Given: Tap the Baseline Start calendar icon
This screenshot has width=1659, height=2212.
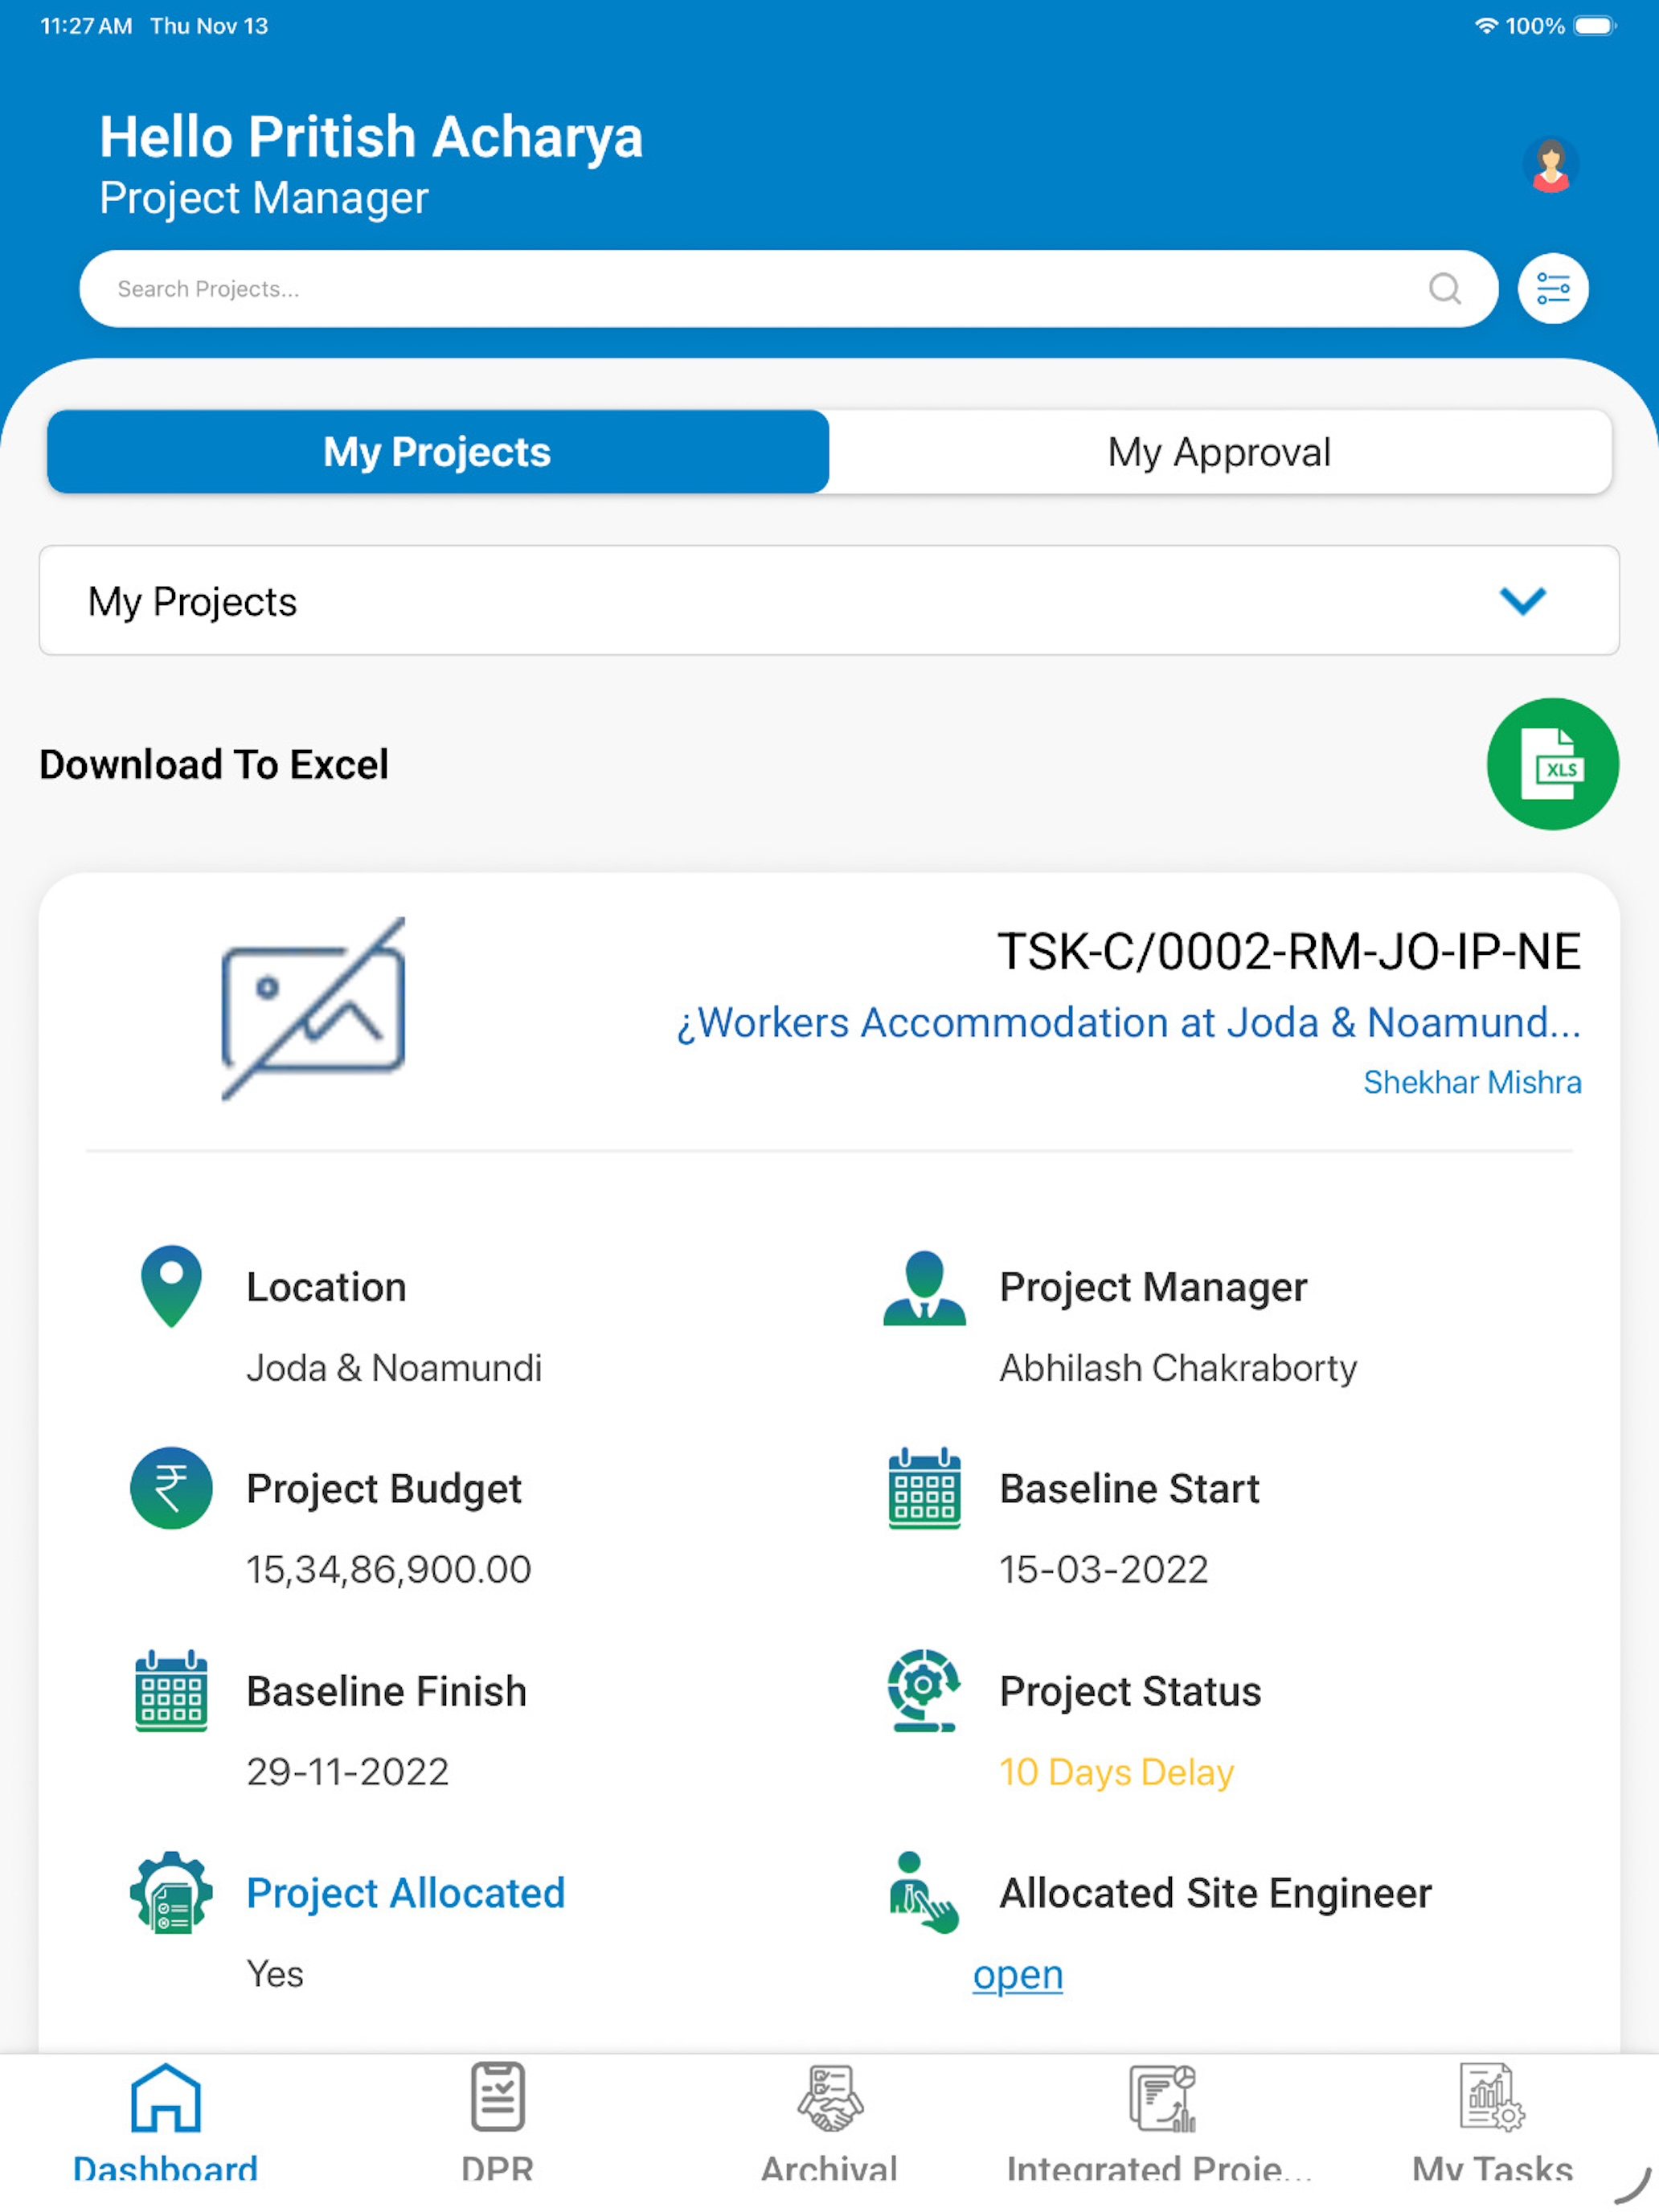Looking at the screenshot, I should tap(924, 1488).
